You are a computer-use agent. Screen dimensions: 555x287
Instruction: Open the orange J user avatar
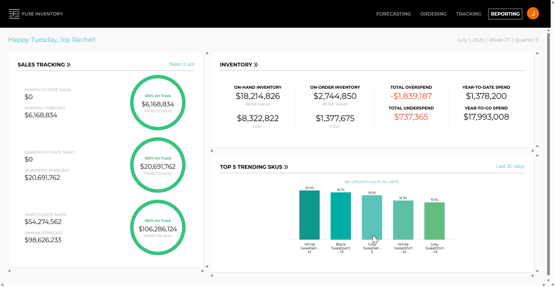[533, 14]
